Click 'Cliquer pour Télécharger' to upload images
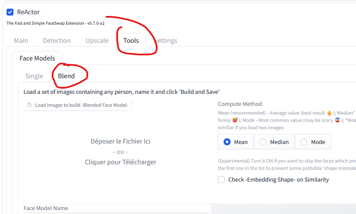356x214 pixels. (121, 162)
